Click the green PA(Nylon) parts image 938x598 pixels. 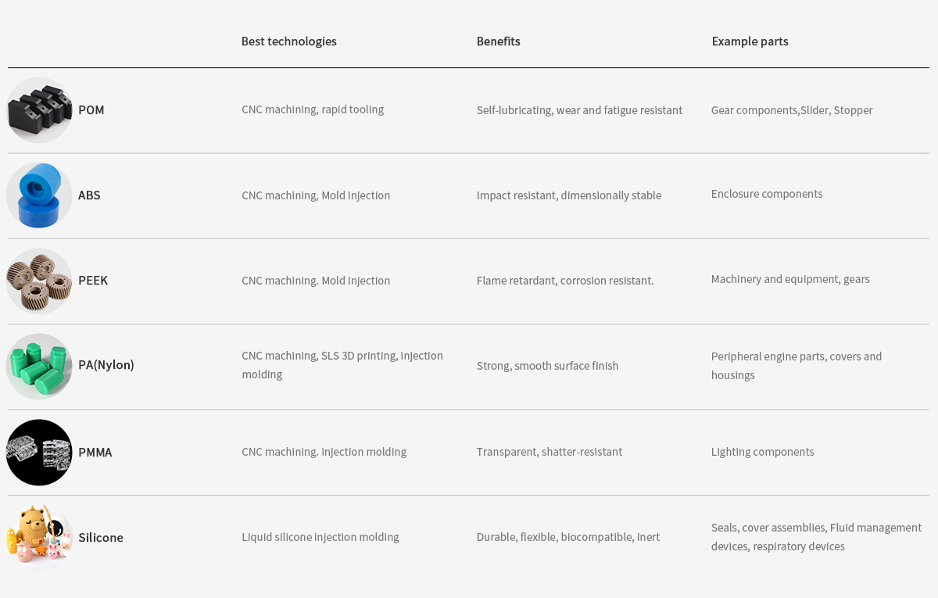39,366
